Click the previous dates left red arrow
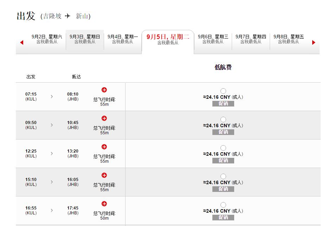This screenshot has width=327, height=226. [x=22, y=43]
